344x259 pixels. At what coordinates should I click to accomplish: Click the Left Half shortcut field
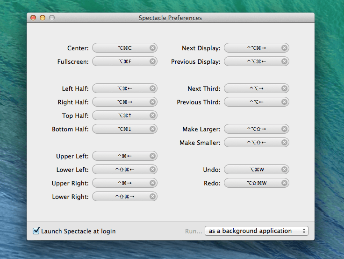pyautogui.click(x=125, y=89)
